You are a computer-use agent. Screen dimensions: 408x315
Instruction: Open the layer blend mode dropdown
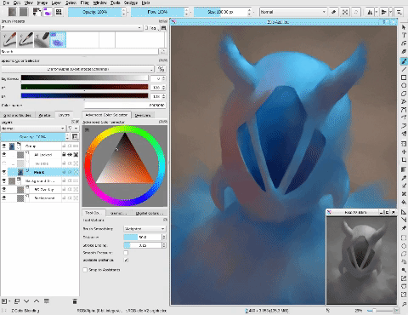coord(33,129)
